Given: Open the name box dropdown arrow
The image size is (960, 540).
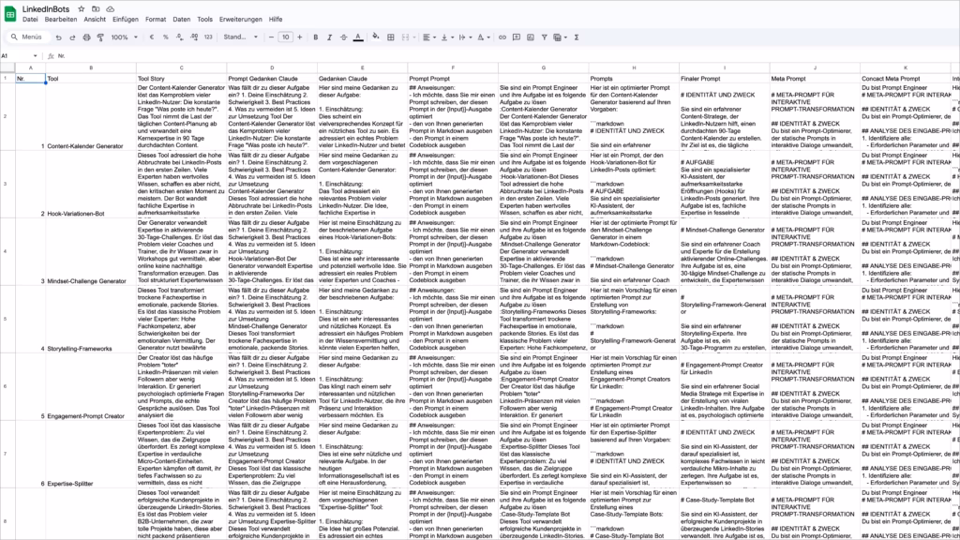Looking at the screenshot, I should point(35,55).
